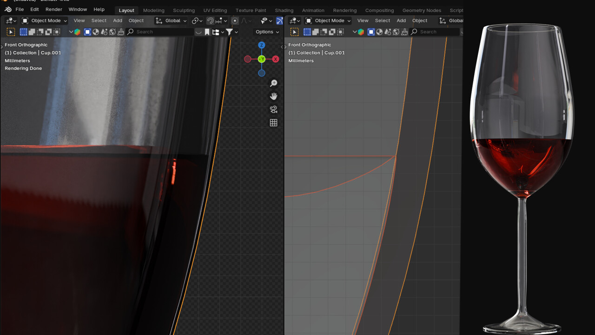Open the Select menu in left viewport
This screenshot has height=335, width=595.
pos(99,20)
